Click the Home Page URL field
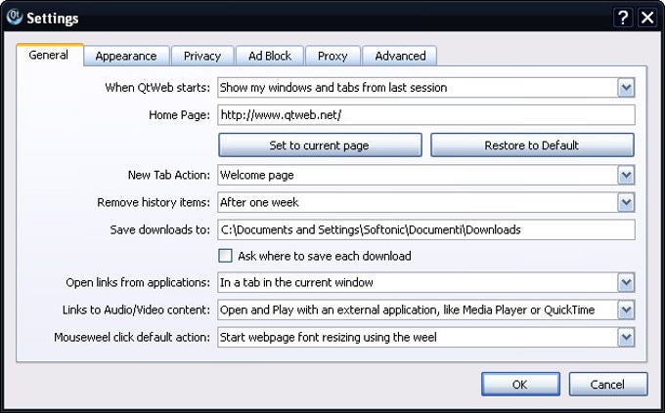665x413 pixels. [x=426, y=115]
